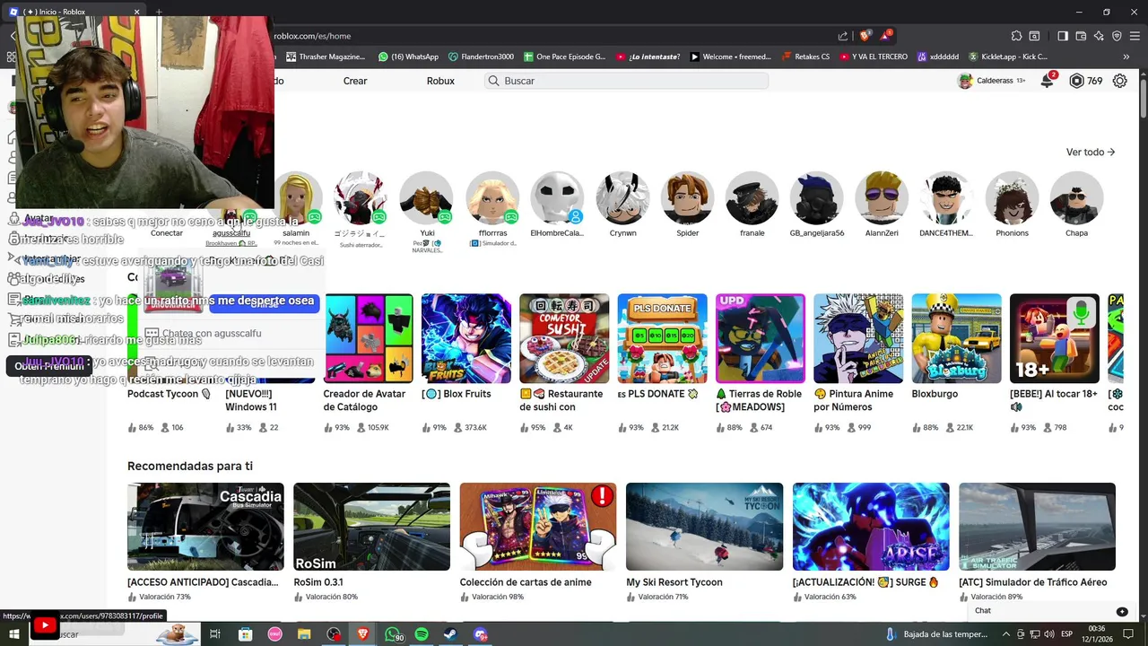1148x646 pixels.
Task: Launch osu! from the taskbar
Action: tap(275, 634)
